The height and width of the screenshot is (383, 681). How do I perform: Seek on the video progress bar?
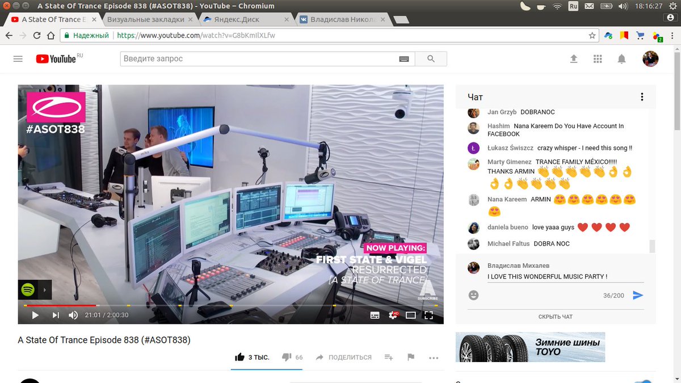pyautogui.click(x=230, y=305)
